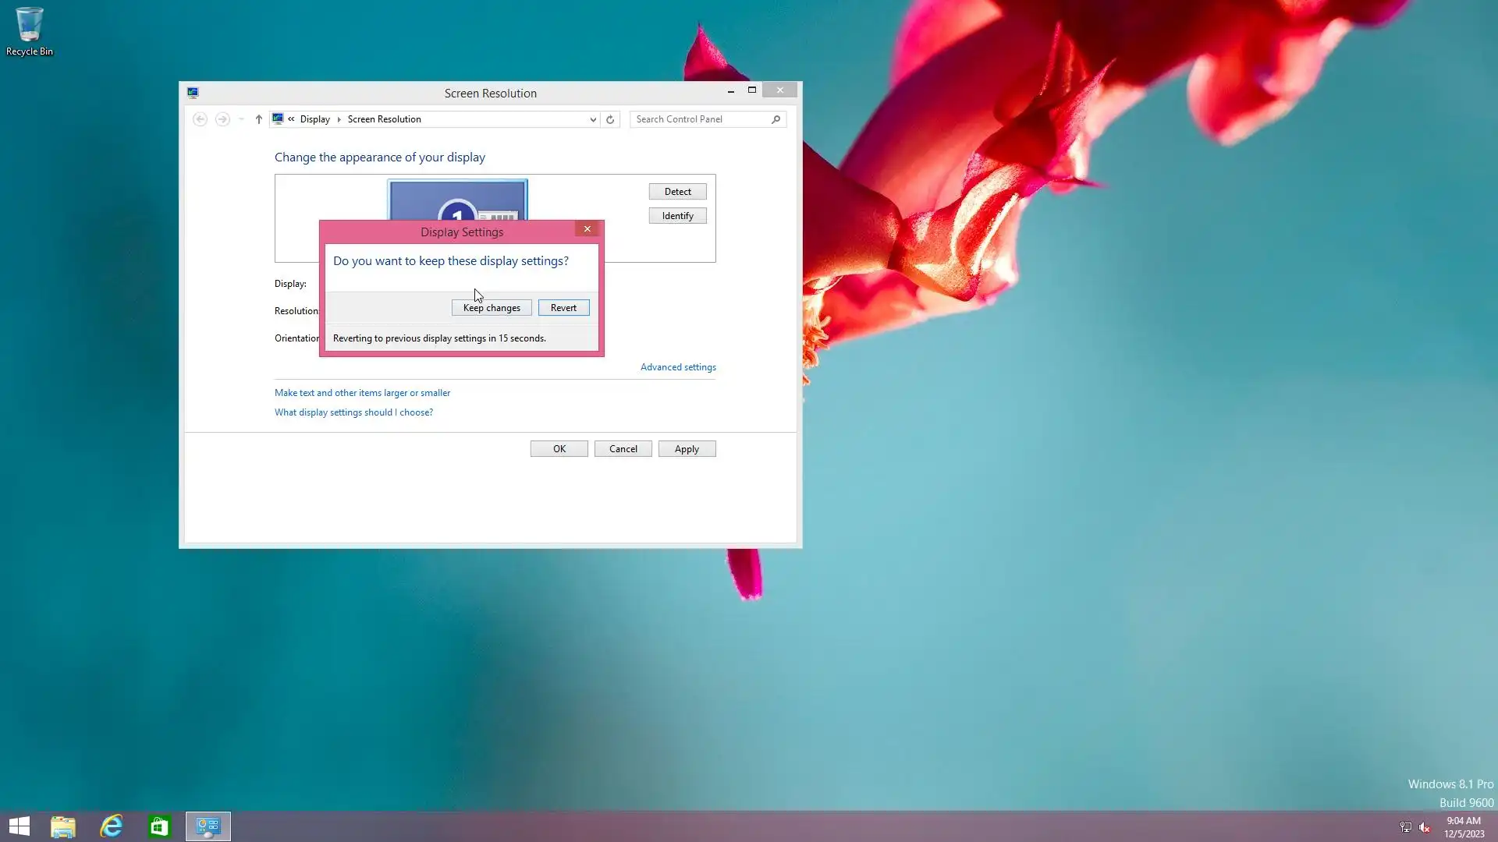Viewport: 1498px width, 842px height.
Task: Open the Windows Store taskbar icon
Action: click(x=159, y=826)
